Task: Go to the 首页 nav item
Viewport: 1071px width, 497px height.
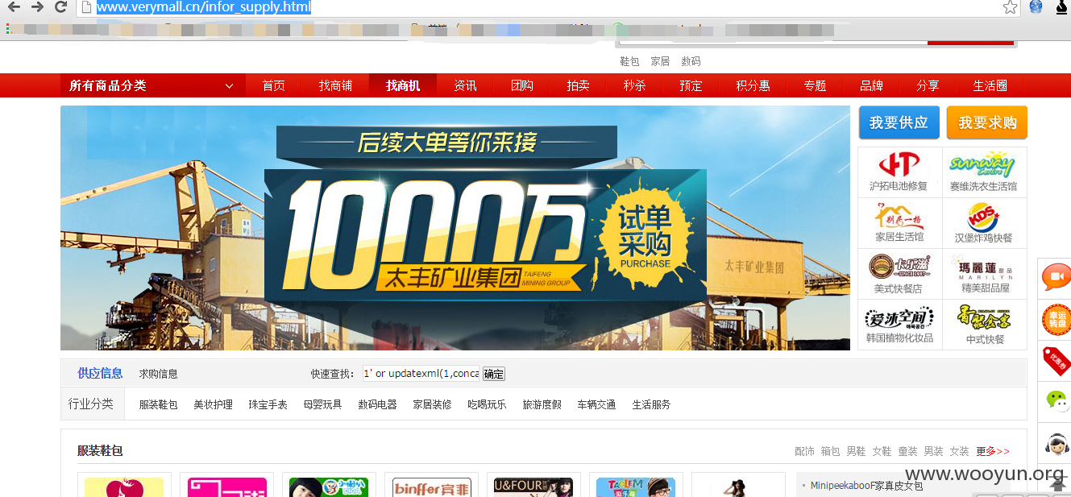Action: [x=274, y=85]
